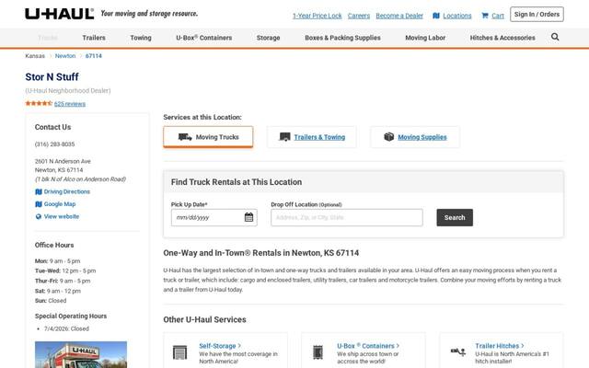Click the address 2601 N Anderson Ave
The height and width of the screenshot is (368, 589).
[x=63, y=161]
